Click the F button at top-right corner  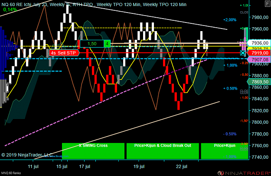pyautogui.click(x=268, y=4)
